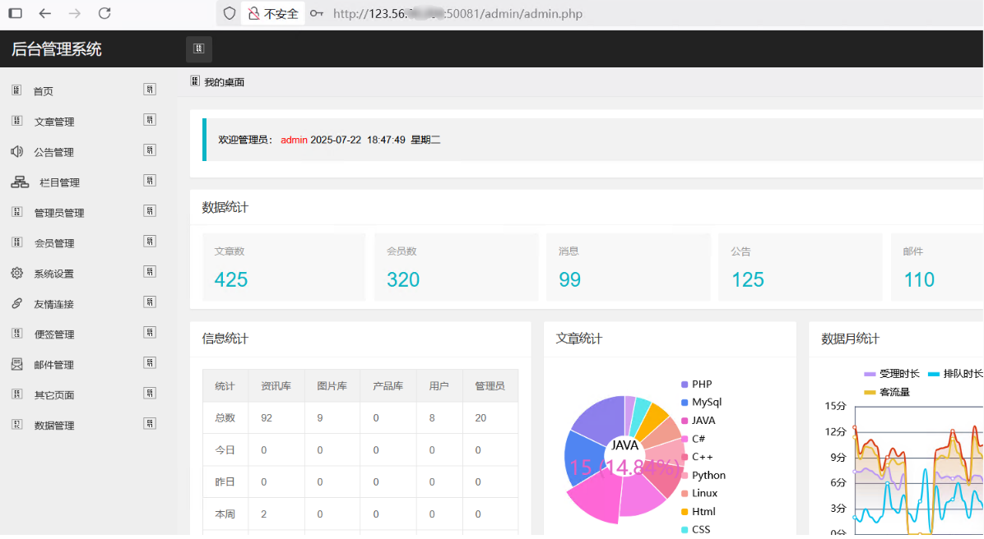Expand the 数据管理 submenu arrow
984x539 pixels.
click(149, 424)
